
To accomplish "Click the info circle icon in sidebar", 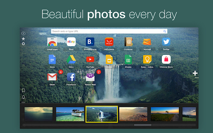I will [23, 33].
